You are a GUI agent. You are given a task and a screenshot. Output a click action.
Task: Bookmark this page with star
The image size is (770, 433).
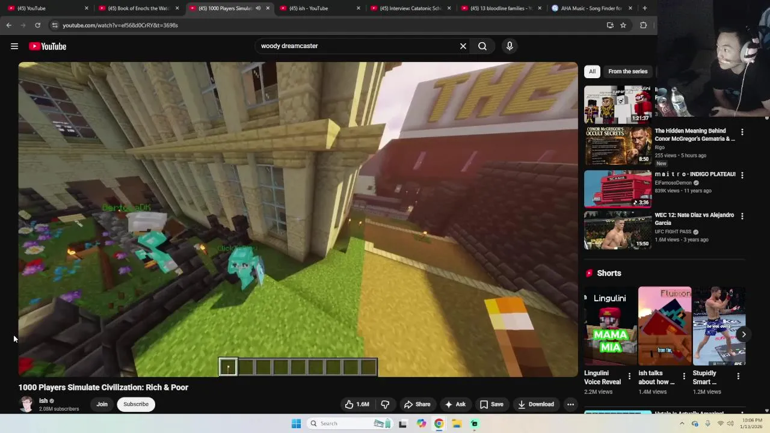click(x=623, y=25)
